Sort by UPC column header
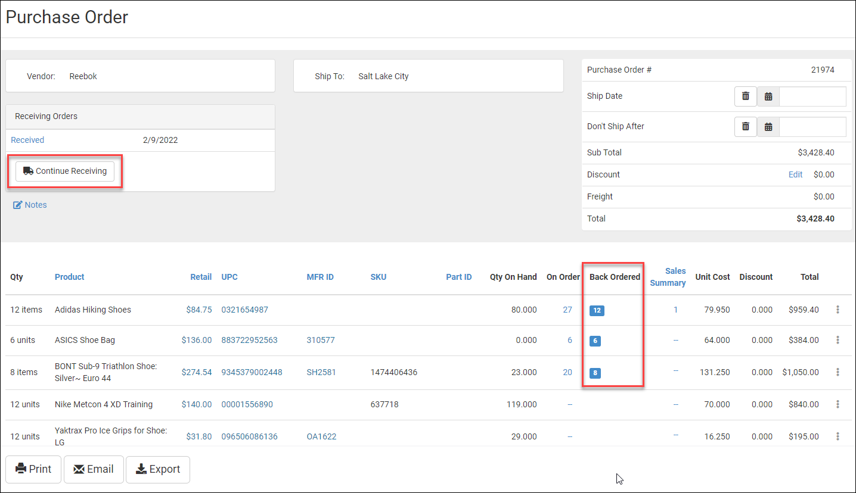856x493 pixels. (x=229, y=277)
